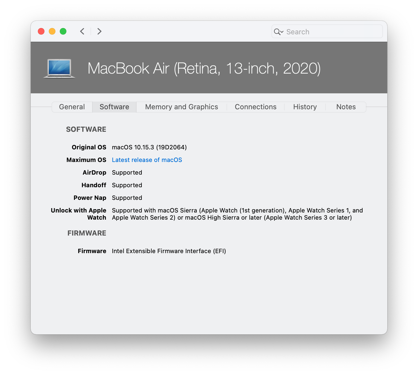Screen dimensions: 418x375
Task: Click the Supported value next to AirDrop
Action: pos(127,172)
